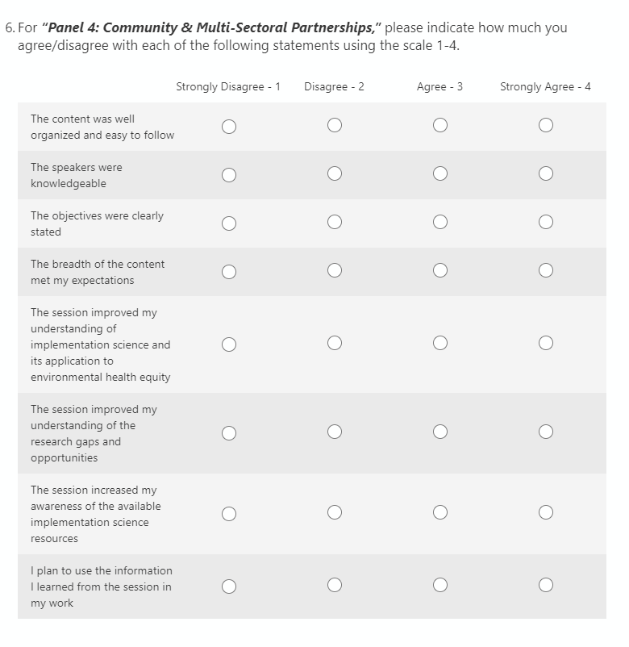
Task: Mark Strongly Disagree for environmental health equity row
Action: coord(229,344)
